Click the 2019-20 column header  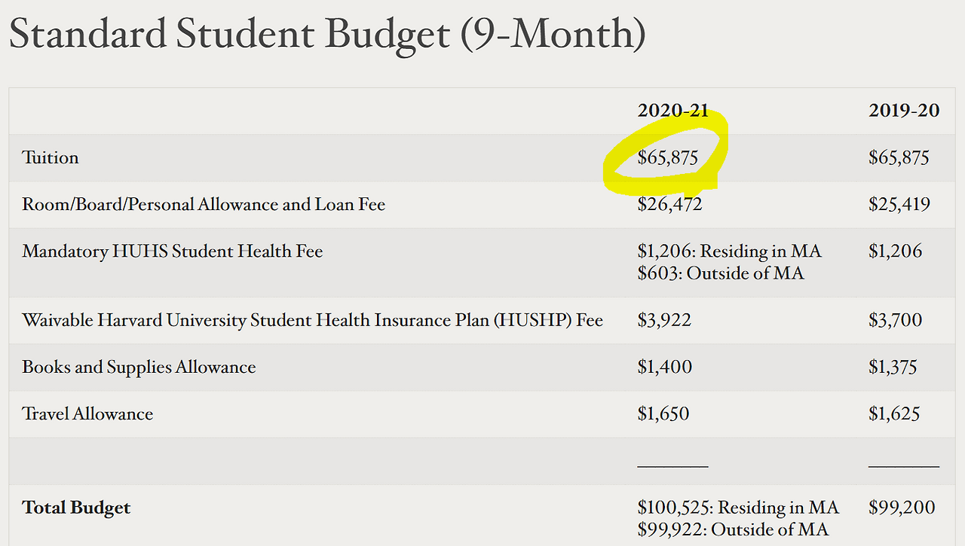pyautogui.click(x=904, y=111)
